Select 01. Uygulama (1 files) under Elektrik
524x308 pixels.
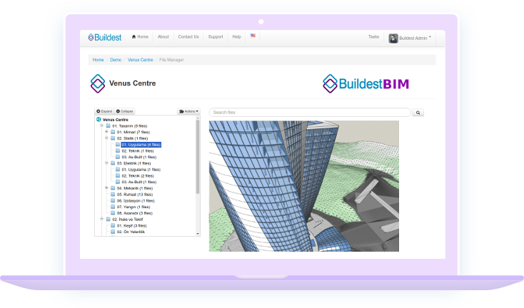tap(141, 170)
